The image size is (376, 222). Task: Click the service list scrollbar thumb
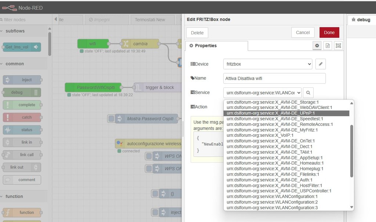351,151
